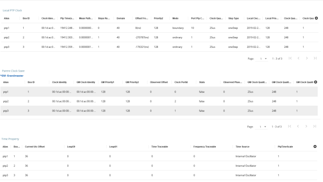This screenshot has height=182, width=323.
Task: Click the Parent Clock State section title
Action: tap(13, 71)
